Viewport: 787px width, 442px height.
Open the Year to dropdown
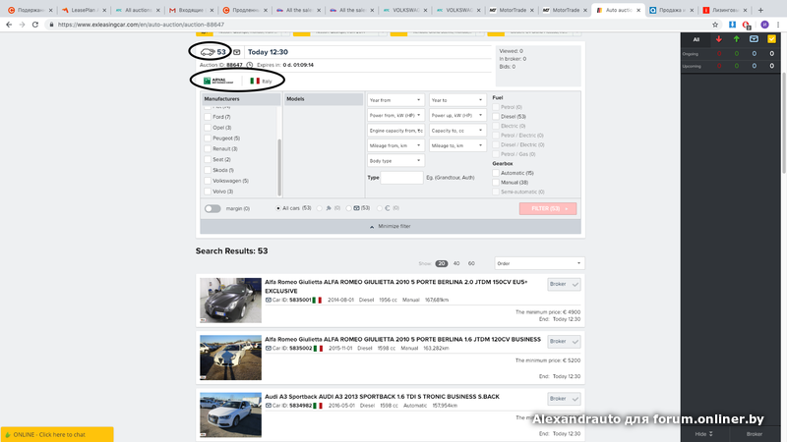[457, 100]
